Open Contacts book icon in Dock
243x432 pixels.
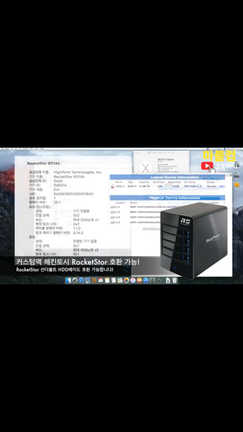point(94,280)
